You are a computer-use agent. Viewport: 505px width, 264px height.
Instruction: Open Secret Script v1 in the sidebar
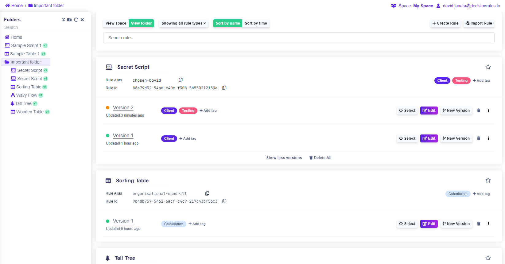tap(29, 79)
